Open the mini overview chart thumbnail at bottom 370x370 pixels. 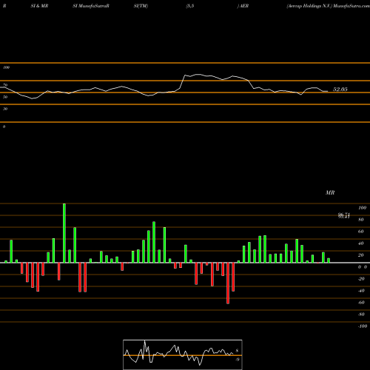pyautogui.click(x=183, y=354)
